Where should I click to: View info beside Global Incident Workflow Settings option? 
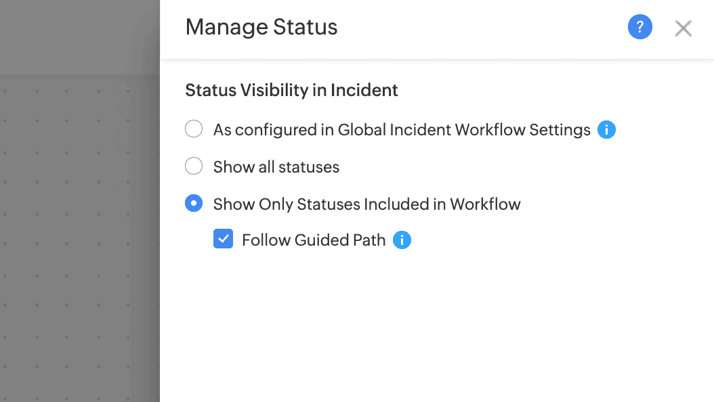607,129
